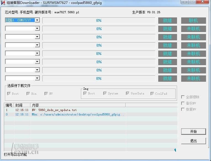This screenshot has height=161, width=211.
Task: Click the 联机 status button in first row
Action: tap(193, 20)
